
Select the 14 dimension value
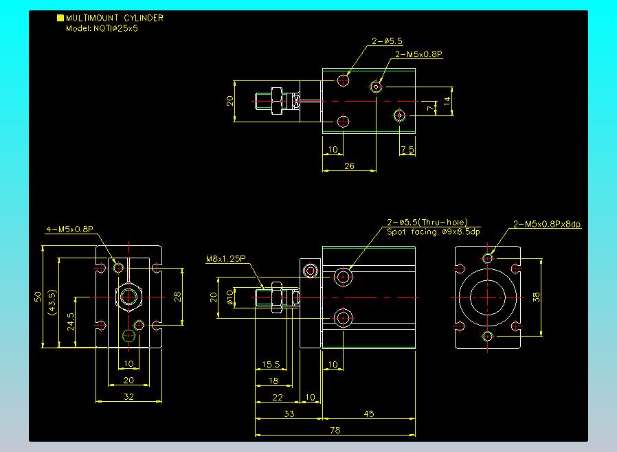pyautogui.click(x=447, y=101)
